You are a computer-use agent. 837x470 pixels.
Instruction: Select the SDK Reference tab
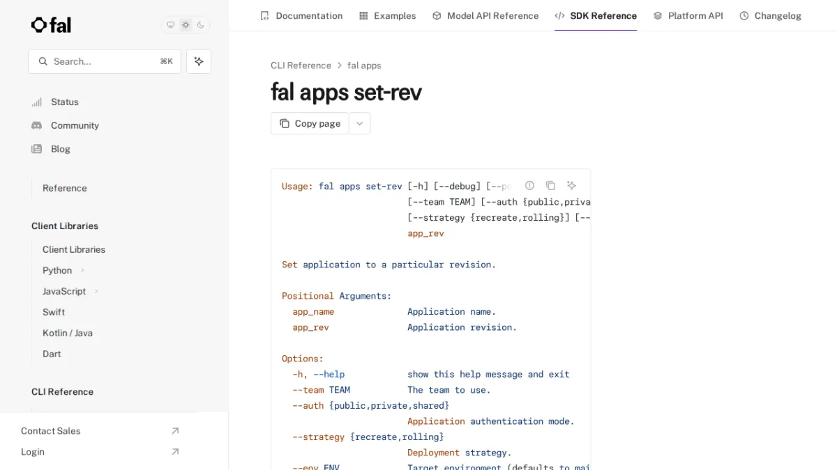coord(596,15)
